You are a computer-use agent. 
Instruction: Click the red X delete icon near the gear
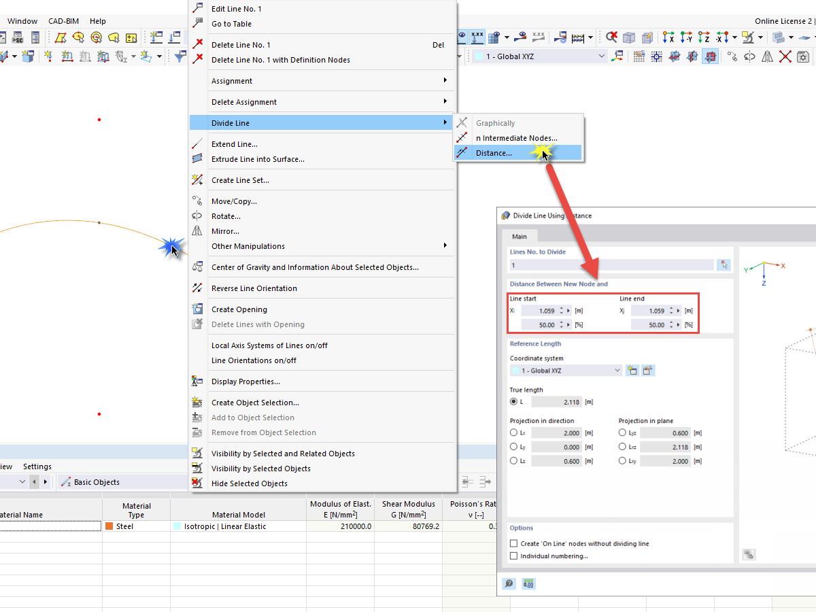tap(785, 56)
